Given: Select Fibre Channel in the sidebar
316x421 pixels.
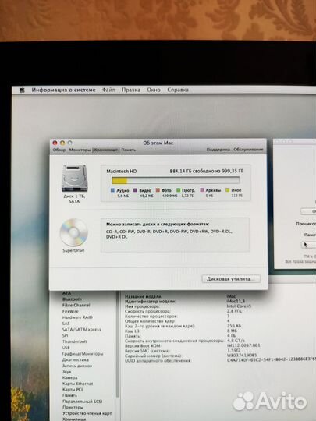Looking at the screenshot, I should coord(76,306).
